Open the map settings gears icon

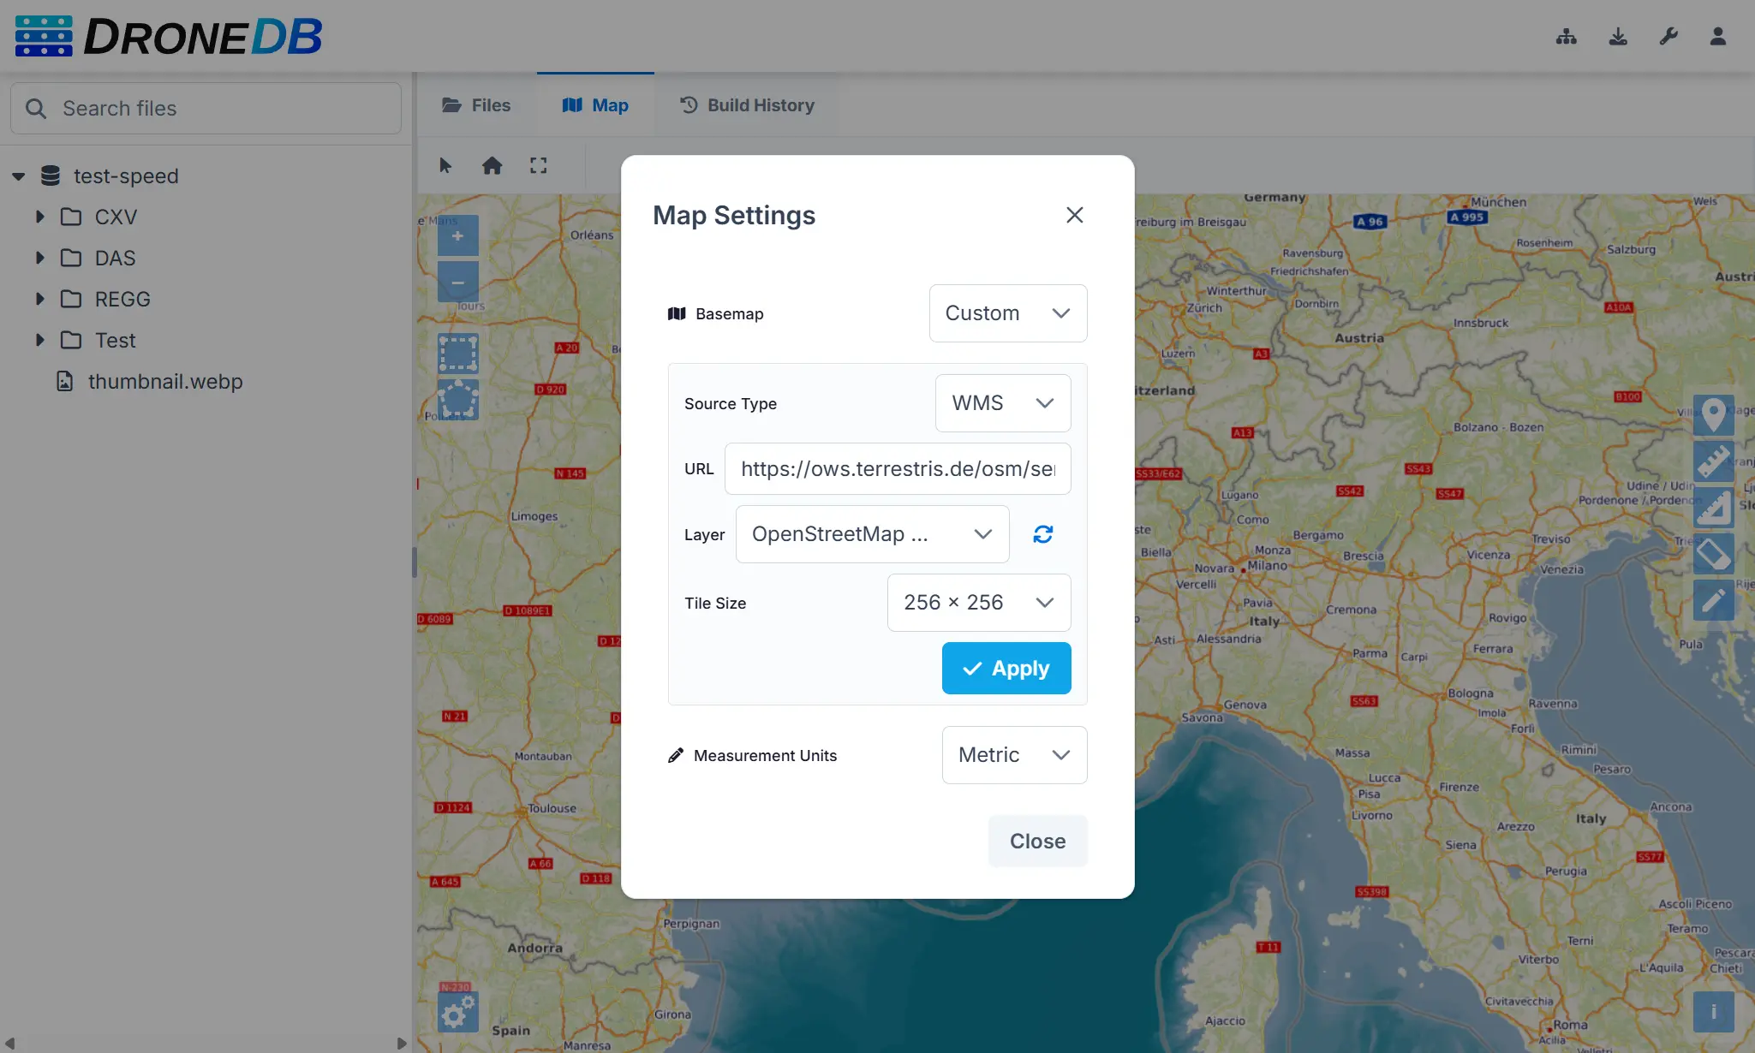click(457, 1012)
